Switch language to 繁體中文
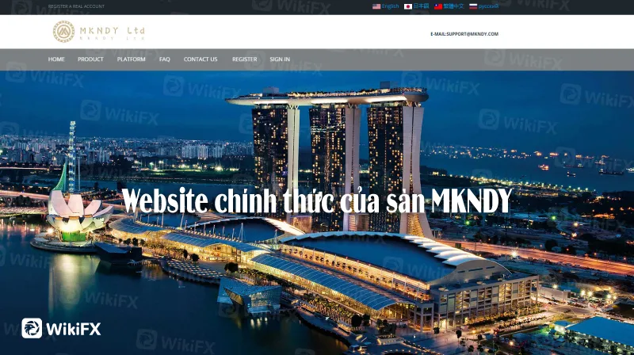634x355 pixels. click(453, 6)
